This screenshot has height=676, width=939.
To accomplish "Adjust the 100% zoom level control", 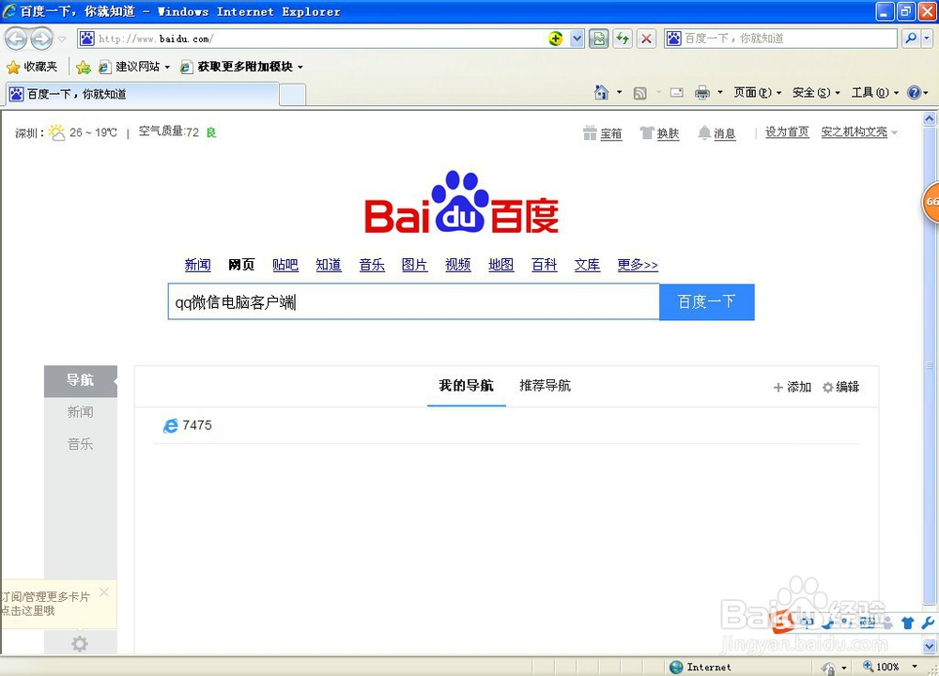I will [887, 667].
